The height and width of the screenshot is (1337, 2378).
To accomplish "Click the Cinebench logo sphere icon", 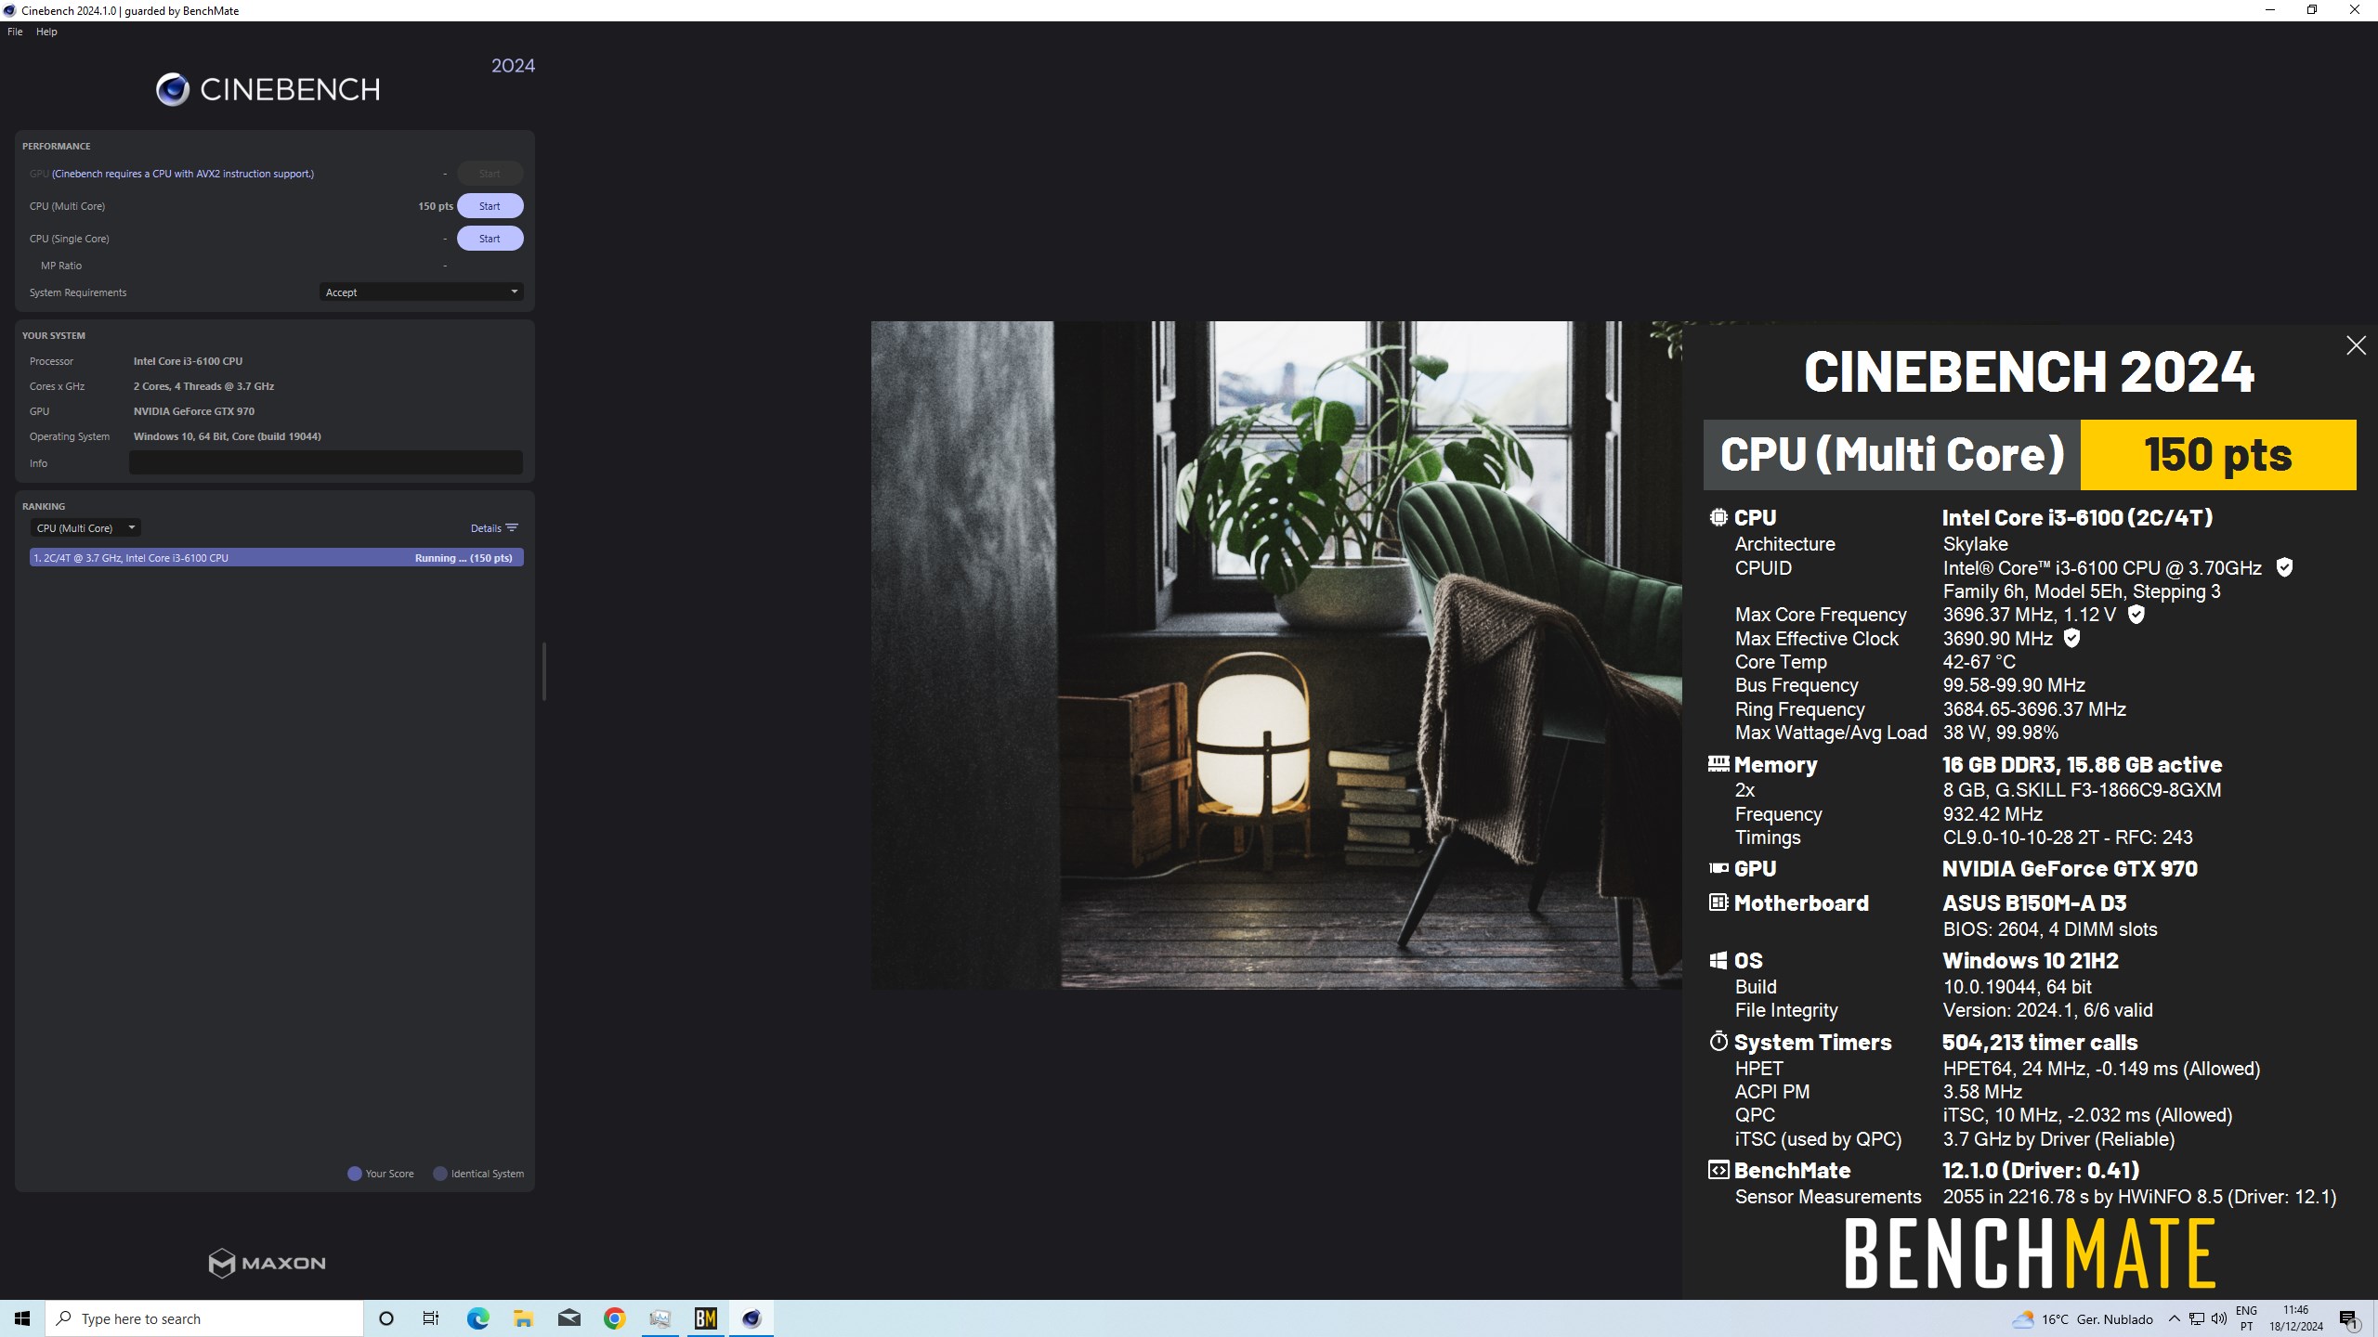I will point(173,89).
